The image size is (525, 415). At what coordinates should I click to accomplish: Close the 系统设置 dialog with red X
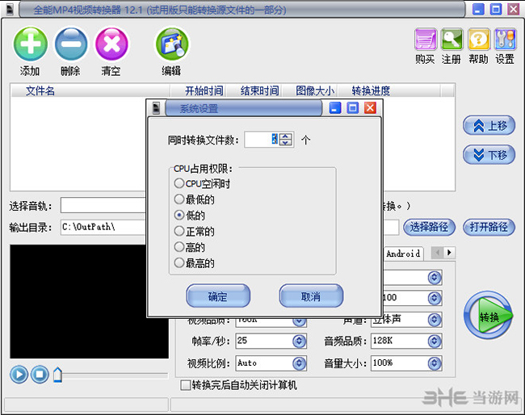pyautogui.click(x=370, y=107)
